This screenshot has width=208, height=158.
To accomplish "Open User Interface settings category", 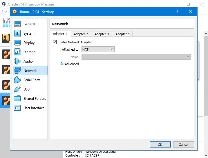I will [30, 108].
